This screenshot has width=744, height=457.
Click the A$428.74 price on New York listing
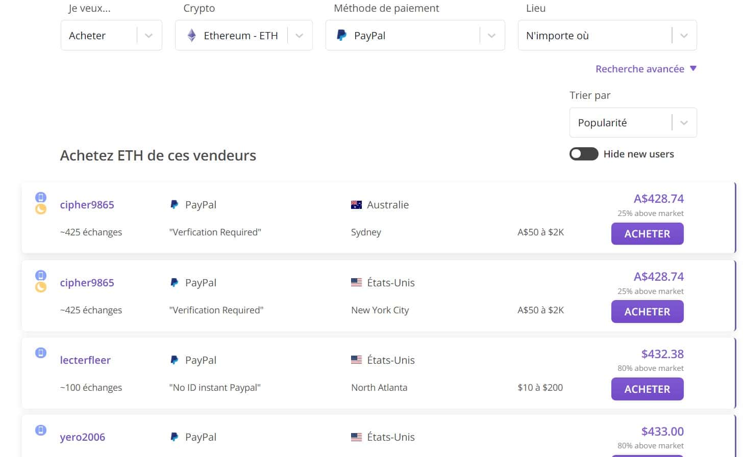click(658, 277)
